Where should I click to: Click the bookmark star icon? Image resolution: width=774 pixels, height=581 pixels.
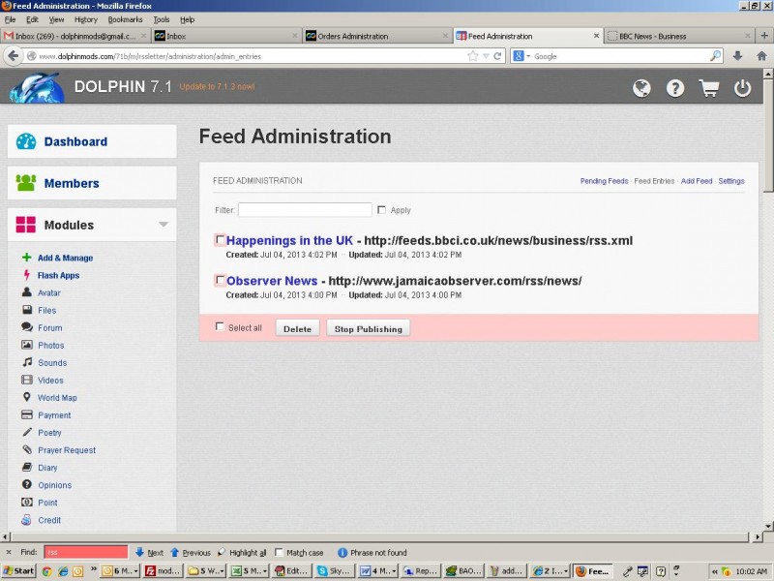coord(472,56)
